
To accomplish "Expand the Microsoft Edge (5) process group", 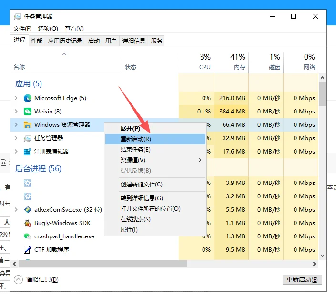I will point(16,98).
